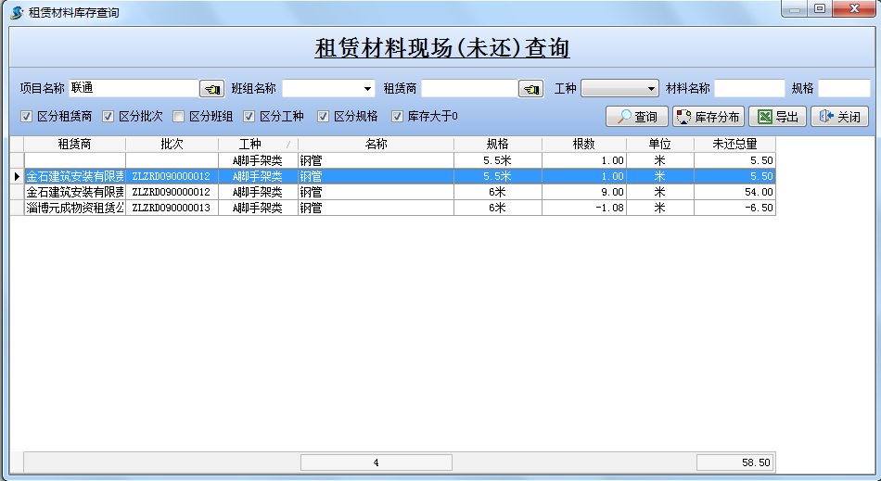Click the app icon in title bar
This screenshot has height=481, width=881.
click(17, 13)
